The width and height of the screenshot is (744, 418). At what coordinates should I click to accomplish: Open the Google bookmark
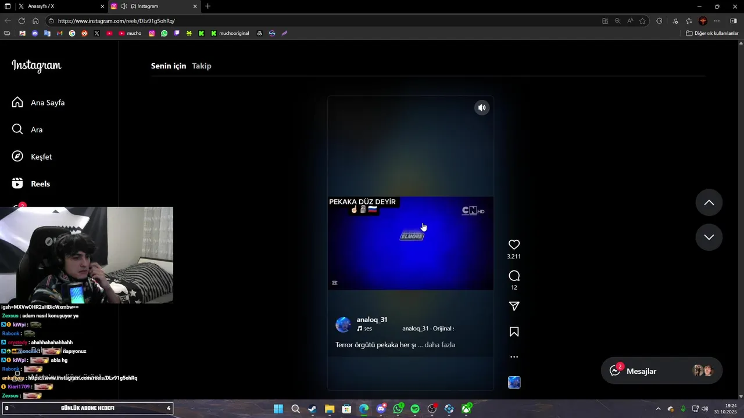pos(72,33)
